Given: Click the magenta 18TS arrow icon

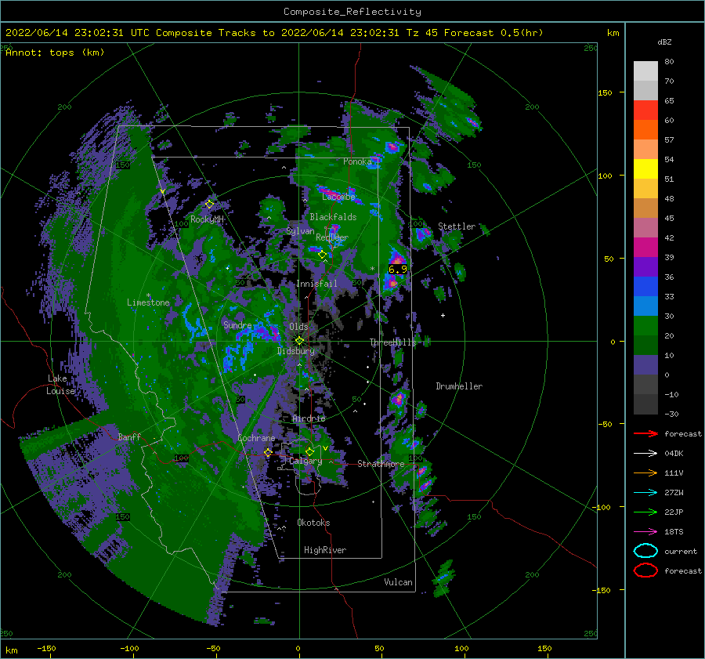Looking at the screenshot, I should (645, 532).
